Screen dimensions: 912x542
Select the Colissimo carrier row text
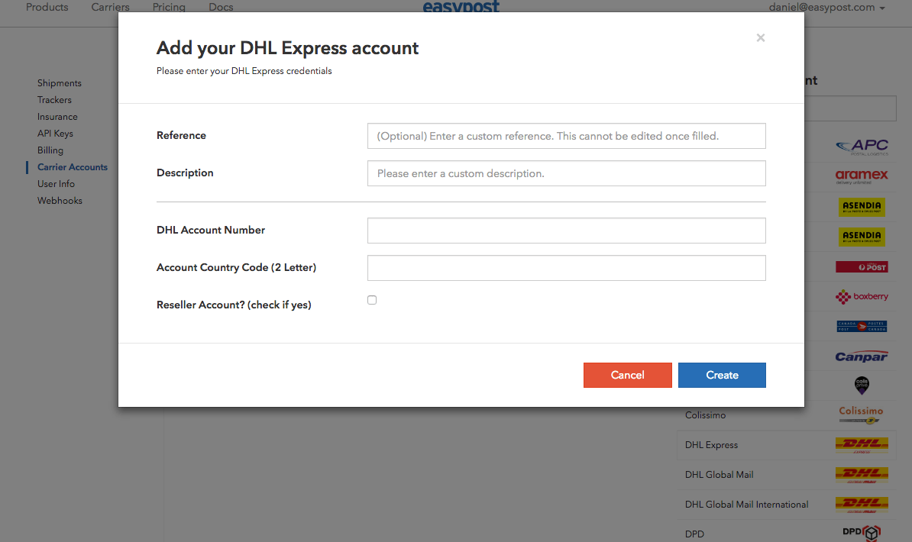[706, 415]
